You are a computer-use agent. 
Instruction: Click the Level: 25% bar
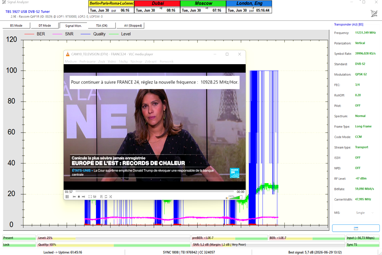[x=113, y=238]
